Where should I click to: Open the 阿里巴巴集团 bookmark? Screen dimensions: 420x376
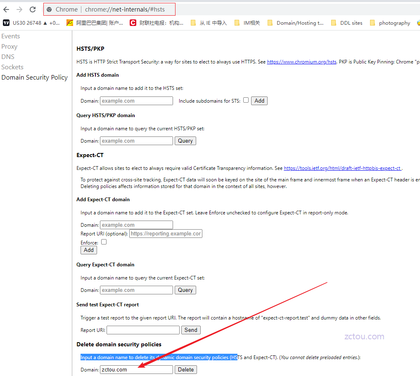[x=95, y=23]
